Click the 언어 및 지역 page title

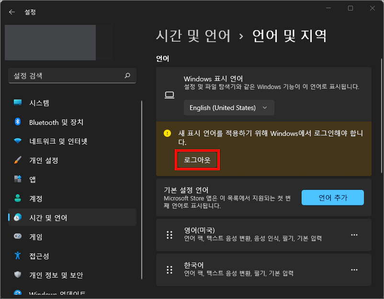[289, 36]
